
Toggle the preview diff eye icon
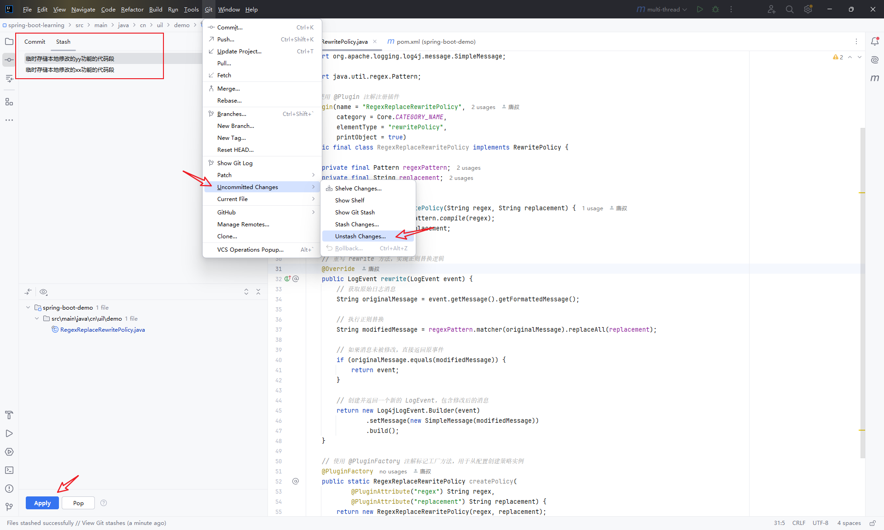pos(44,292)
